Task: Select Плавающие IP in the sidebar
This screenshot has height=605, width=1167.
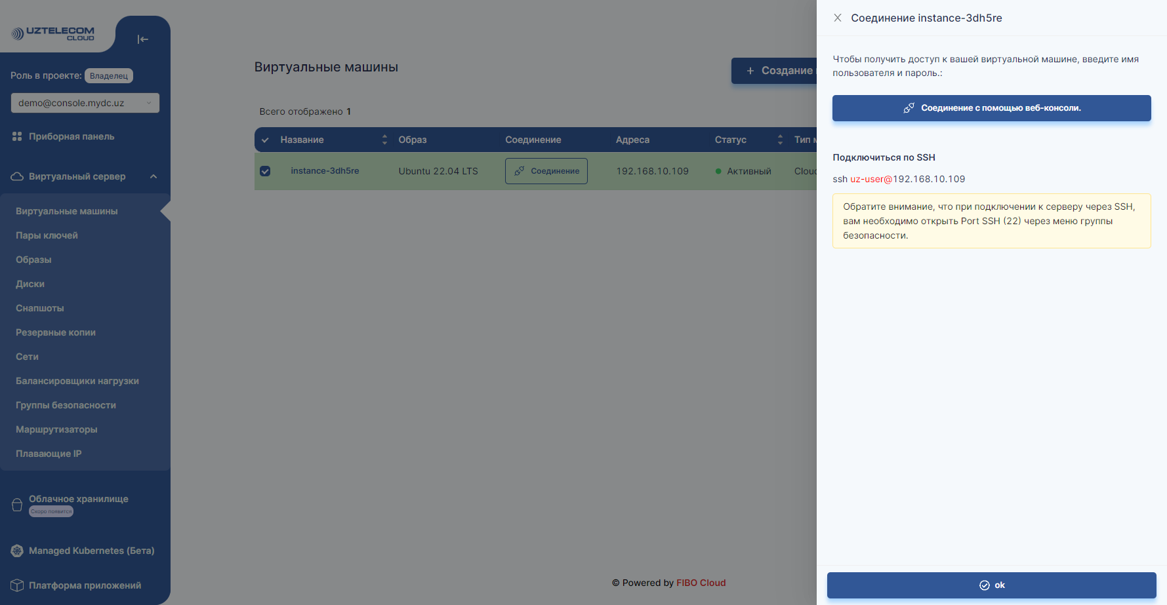Action: (x=47, y=453)
